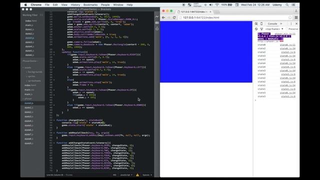Image resolution: width=320 pixels, height=180 pixels.
Task: Select the 127.0.0.1 Chrome tab
Action: pos(194,11)
